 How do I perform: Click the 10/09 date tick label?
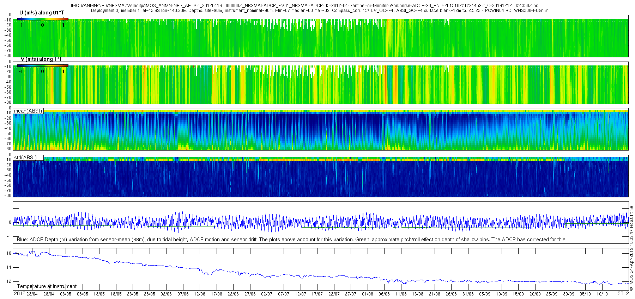tap(501, 294)
